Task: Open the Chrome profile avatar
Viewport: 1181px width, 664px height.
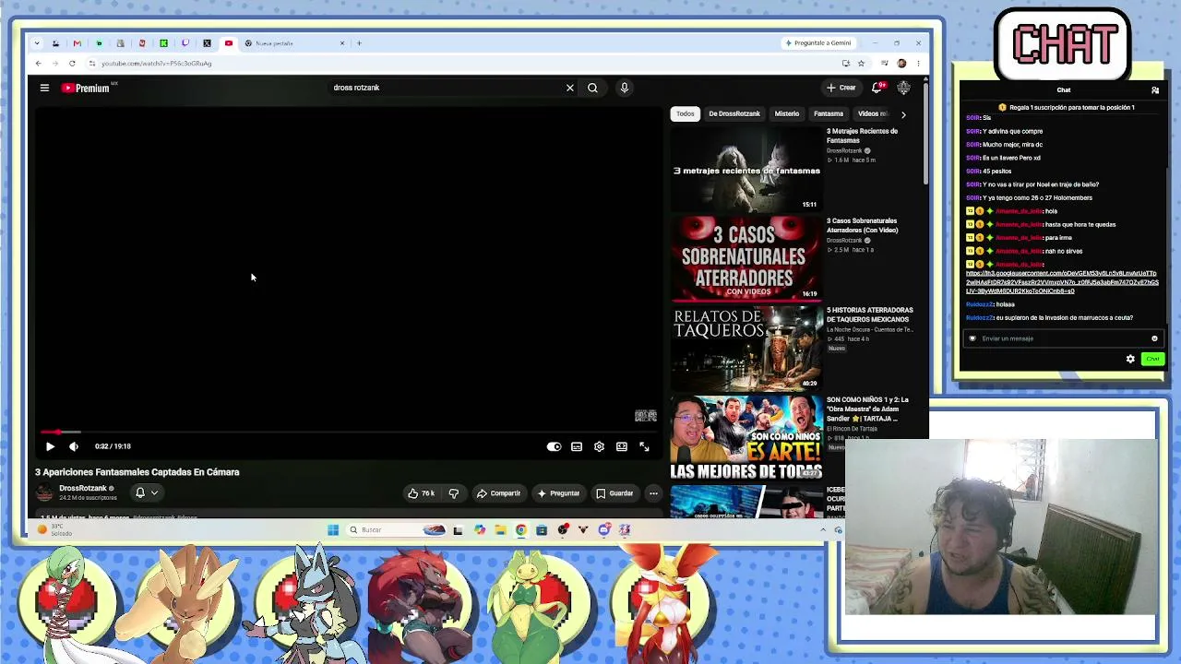Action: click(x=901, y=64)
